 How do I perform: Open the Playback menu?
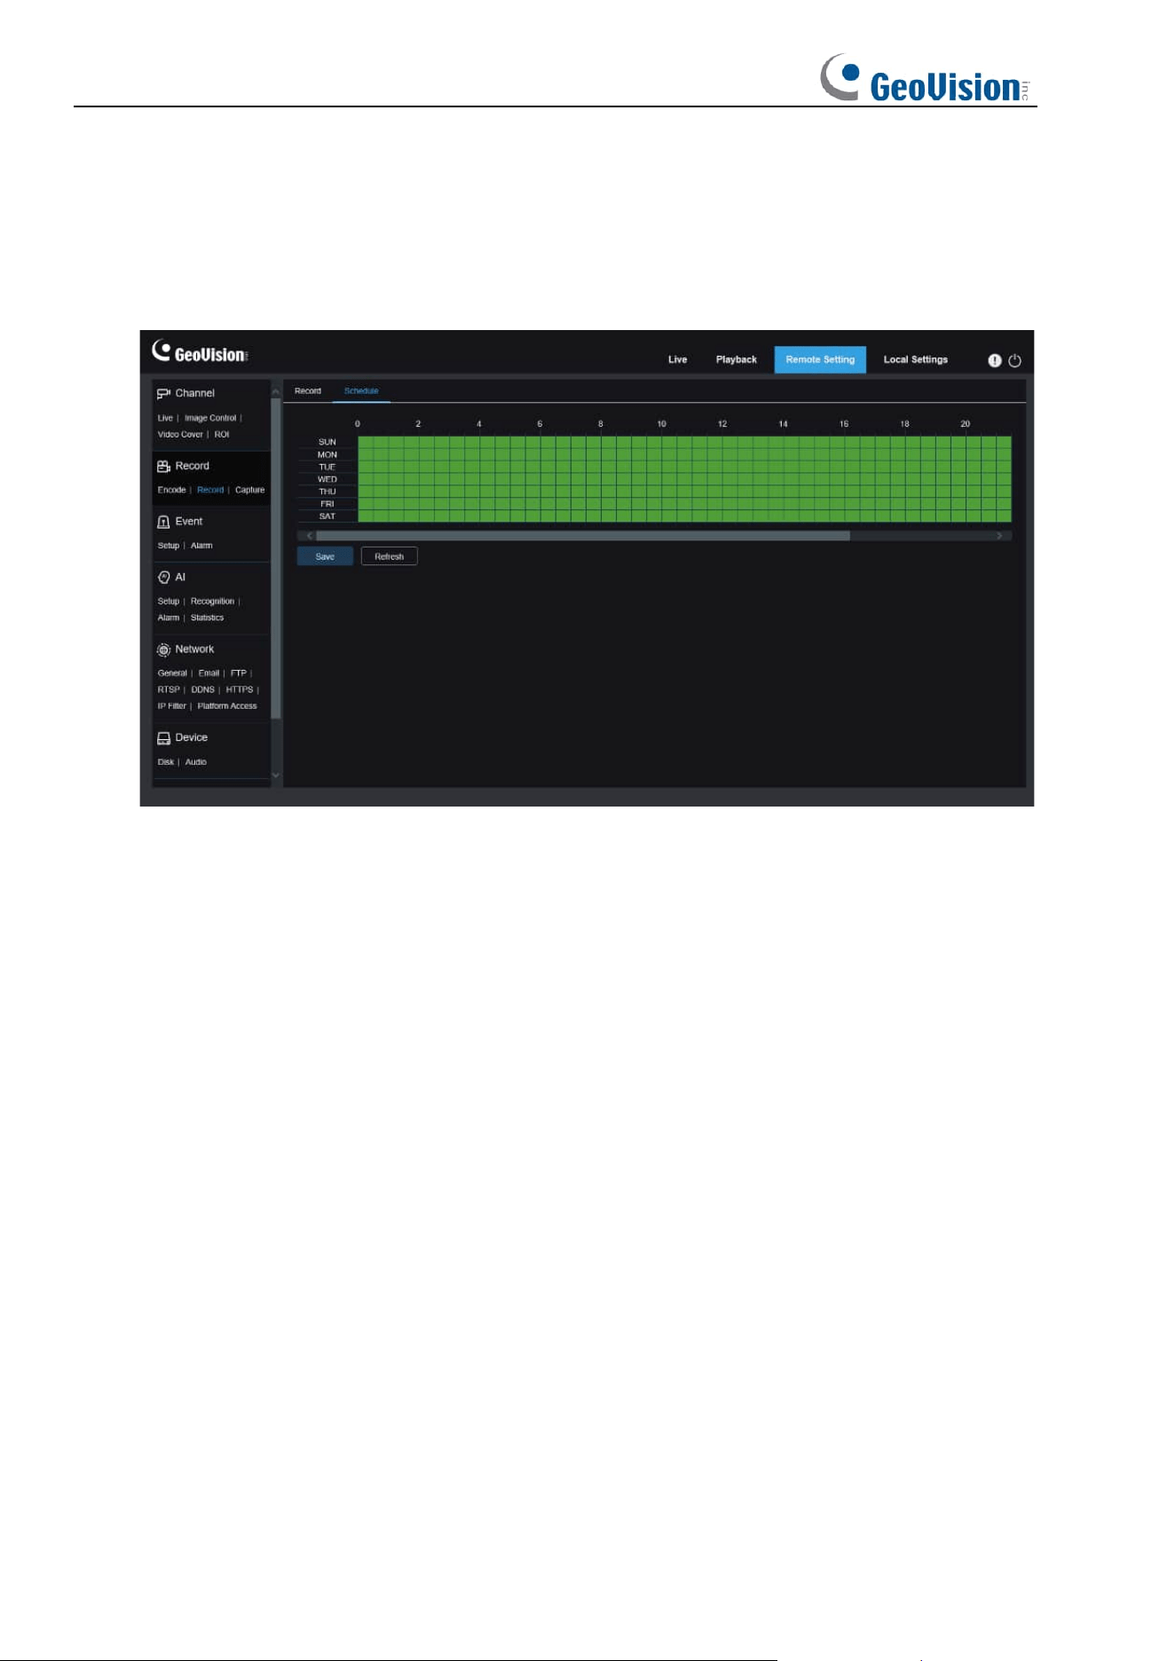point(737,359)
